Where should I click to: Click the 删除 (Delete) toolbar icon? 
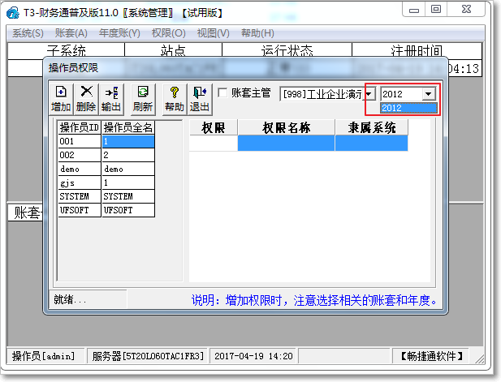click(86, 99)
